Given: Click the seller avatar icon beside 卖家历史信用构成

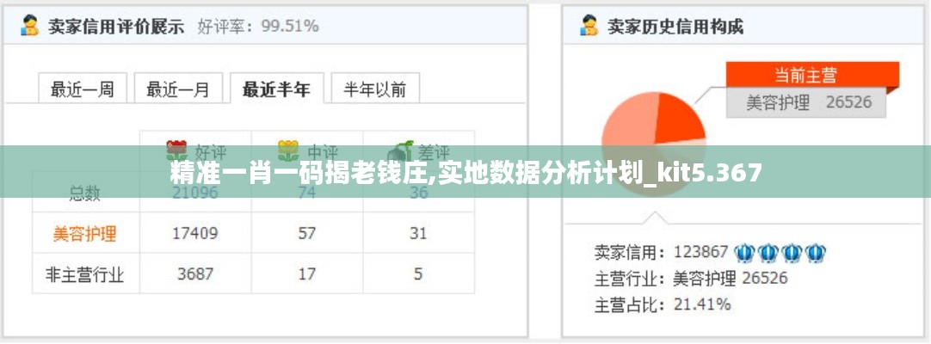Looking at the screenshot, I should [589, 26].
